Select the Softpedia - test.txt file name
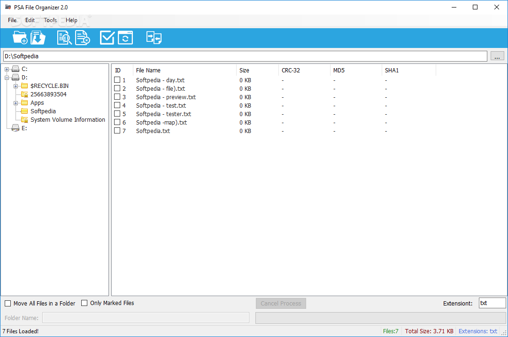The height and width of the screenshot is (337, 508). [161, 105]
